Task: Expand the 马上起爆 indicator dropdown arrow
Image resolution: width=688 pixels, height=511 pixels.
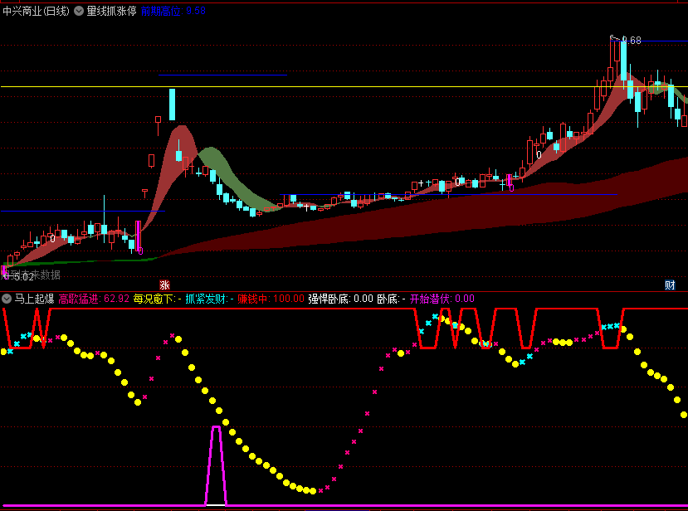Action: (x=7, y=299)
